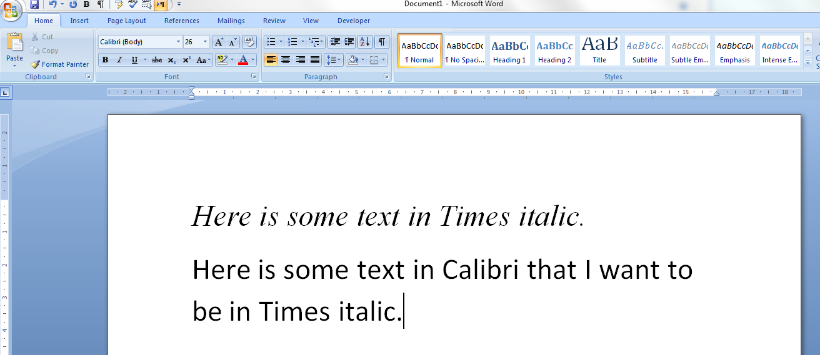
Task: Toggle Bold formatting in Font group
Action: tap(105, 61)
